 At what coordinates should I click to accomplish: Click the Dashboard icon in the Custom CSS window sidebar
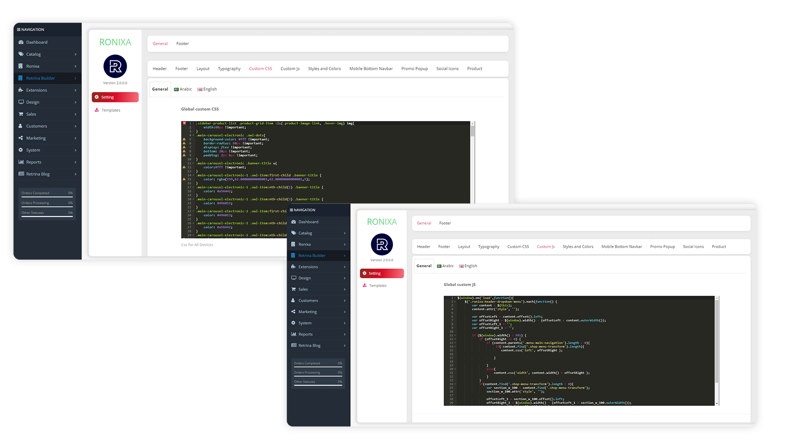[21, 42]
